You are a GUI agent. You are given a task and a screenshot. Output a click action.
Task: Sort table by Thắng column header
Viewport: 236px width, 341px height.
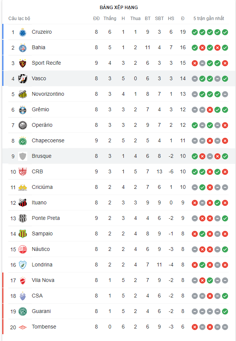coord(110,18)
